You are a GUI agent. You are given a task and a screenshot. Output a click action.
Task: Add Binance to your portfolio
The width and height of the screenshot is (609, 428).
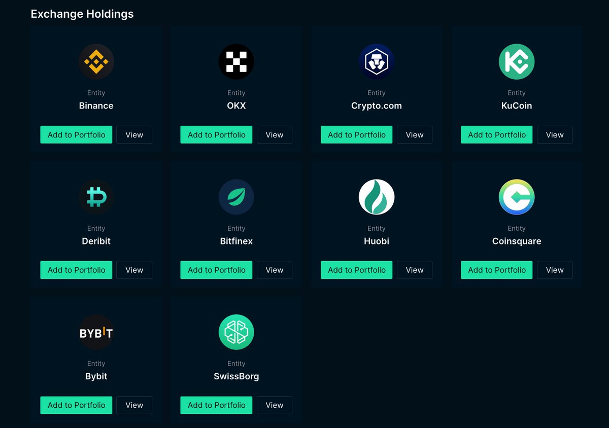tap(76, 134)
